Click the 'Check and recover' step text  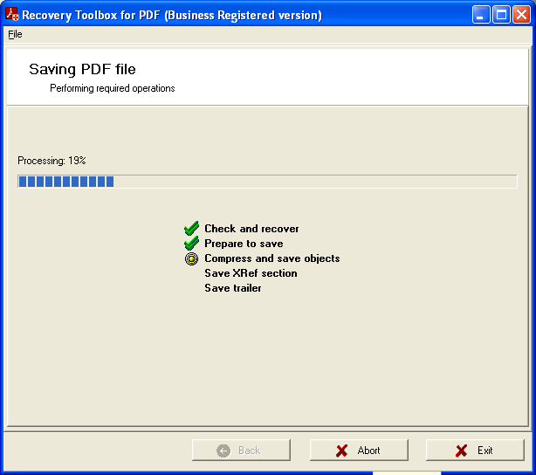[251, 229]
